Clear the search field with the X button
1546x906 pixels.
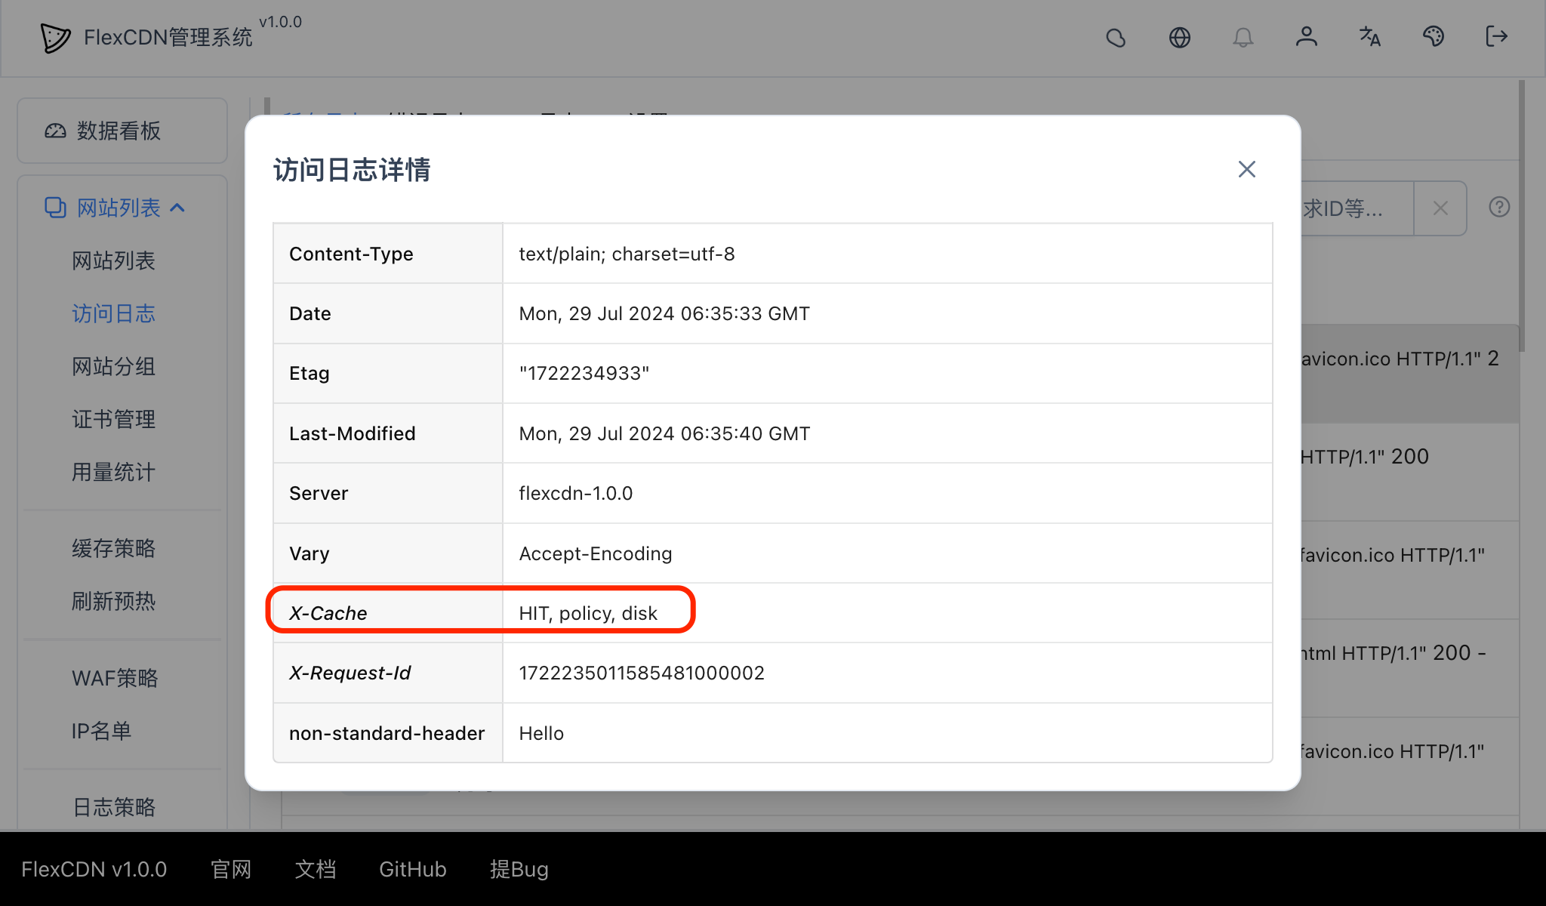tap(1440, 208)
